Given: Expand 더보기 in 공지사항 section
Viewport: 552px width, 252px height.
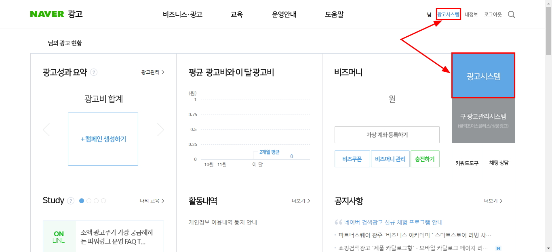Looking at the screenshot, I should point(493,200).
